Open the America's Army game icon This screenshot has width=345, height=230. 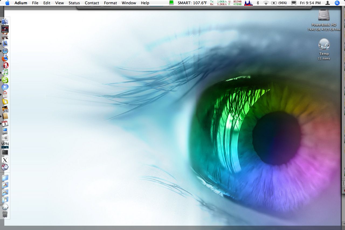pos(5,29)
